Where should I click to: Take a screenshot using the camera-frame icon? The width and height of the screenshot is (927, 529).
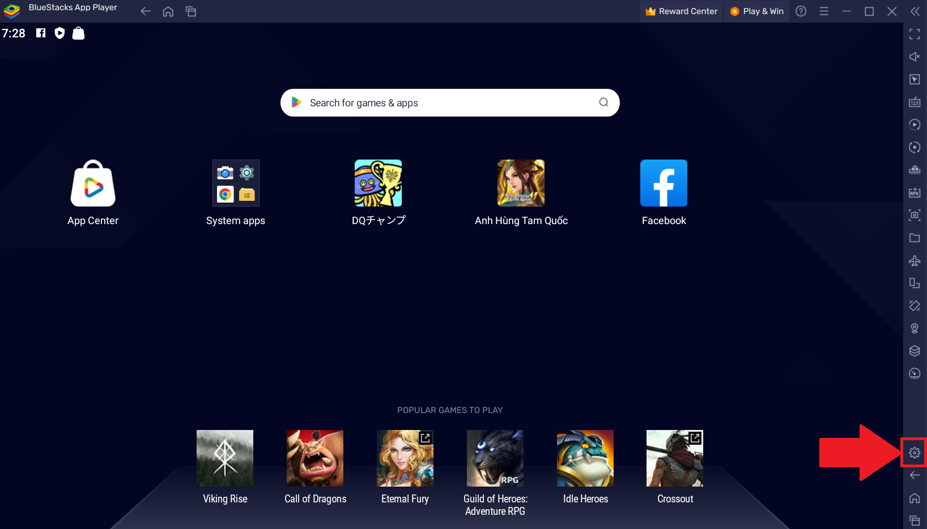(915, 215)
